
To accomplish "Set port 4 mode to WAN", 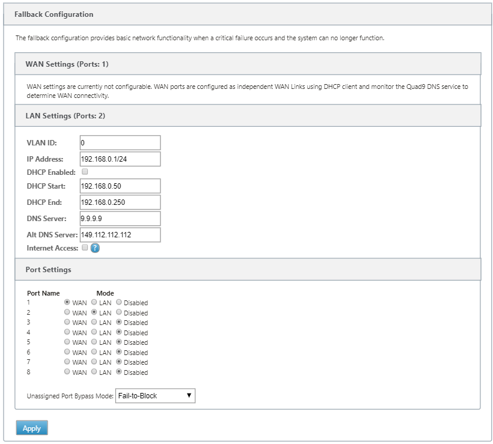I will point(67,332).
